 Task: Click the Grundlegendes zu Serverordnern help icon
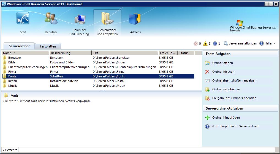(207, 126)
